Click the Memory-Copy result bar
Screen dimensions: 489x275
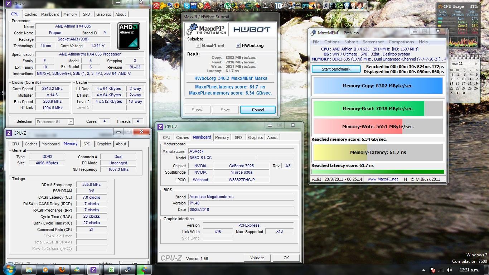click(378, 86)
